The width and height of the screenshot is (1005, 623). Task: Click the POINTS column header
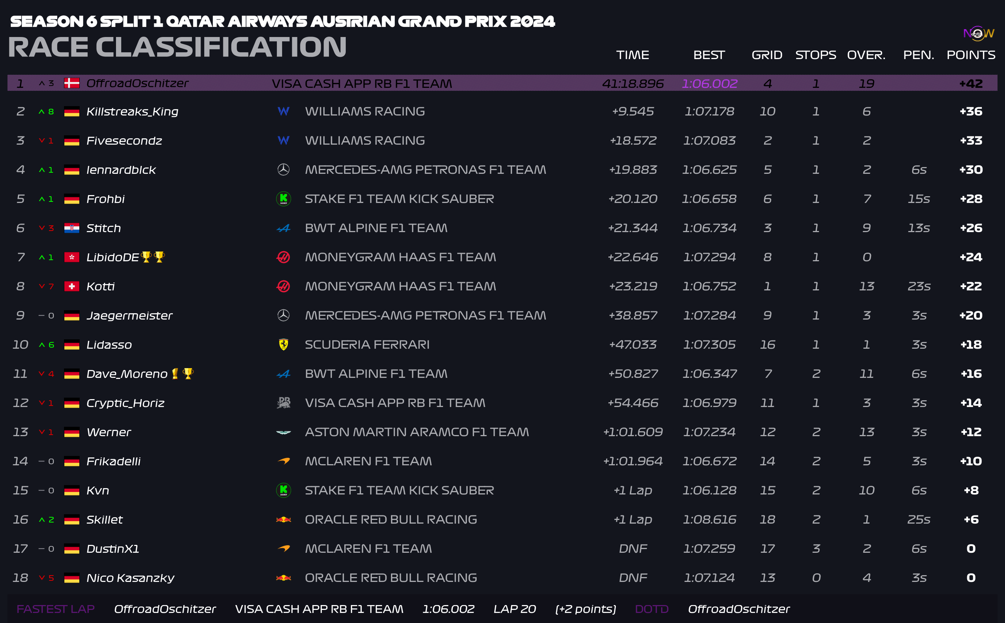point(971,55)
